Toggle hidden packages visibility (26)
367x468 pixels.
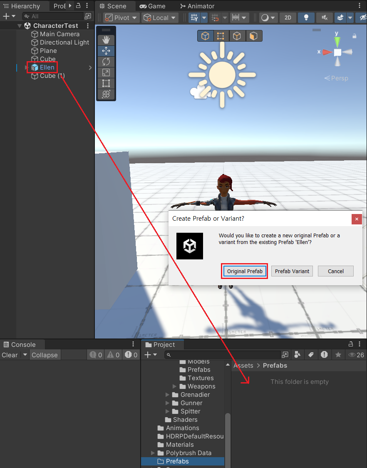click(x=356, y=355)
